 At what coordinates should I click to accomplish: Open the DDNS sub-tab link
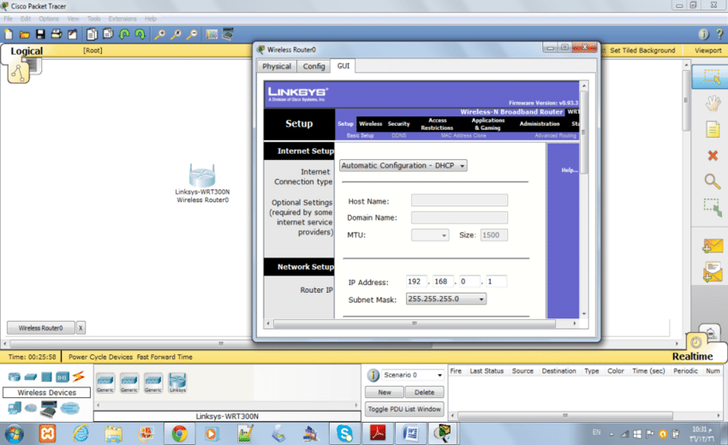tap(399, 135)
